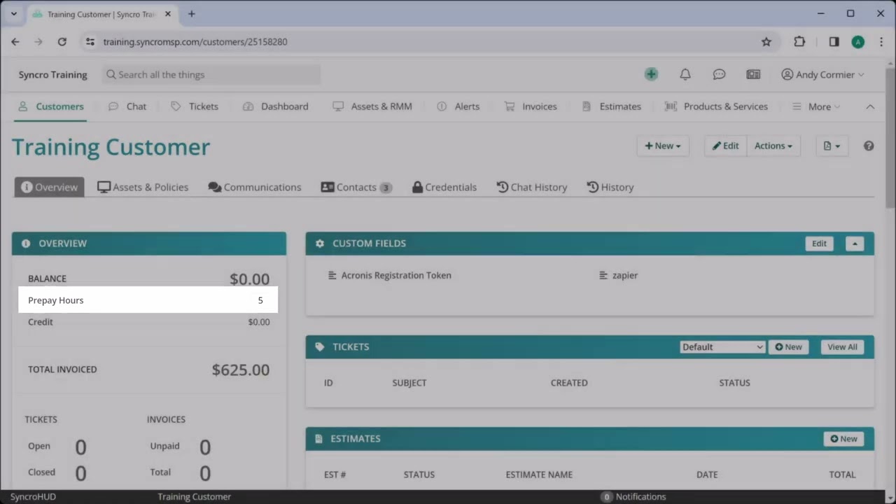The height and width of the screenshot is (504, 896).
Task: Click the Estimates panel document icon
Action: coord(320,439)
